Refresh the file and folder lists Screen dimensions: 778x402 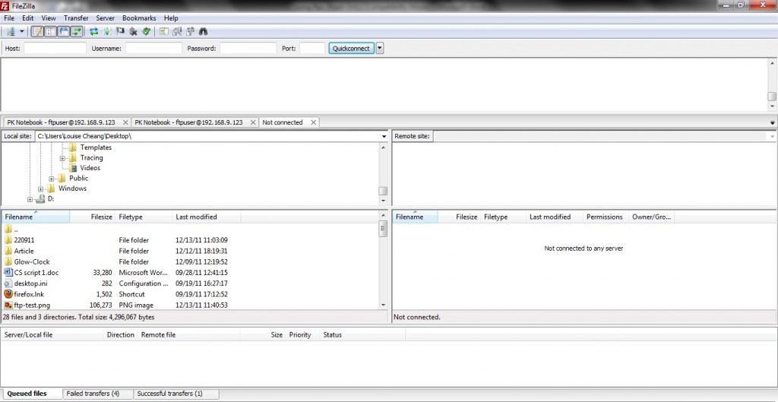tap(93, 32)
